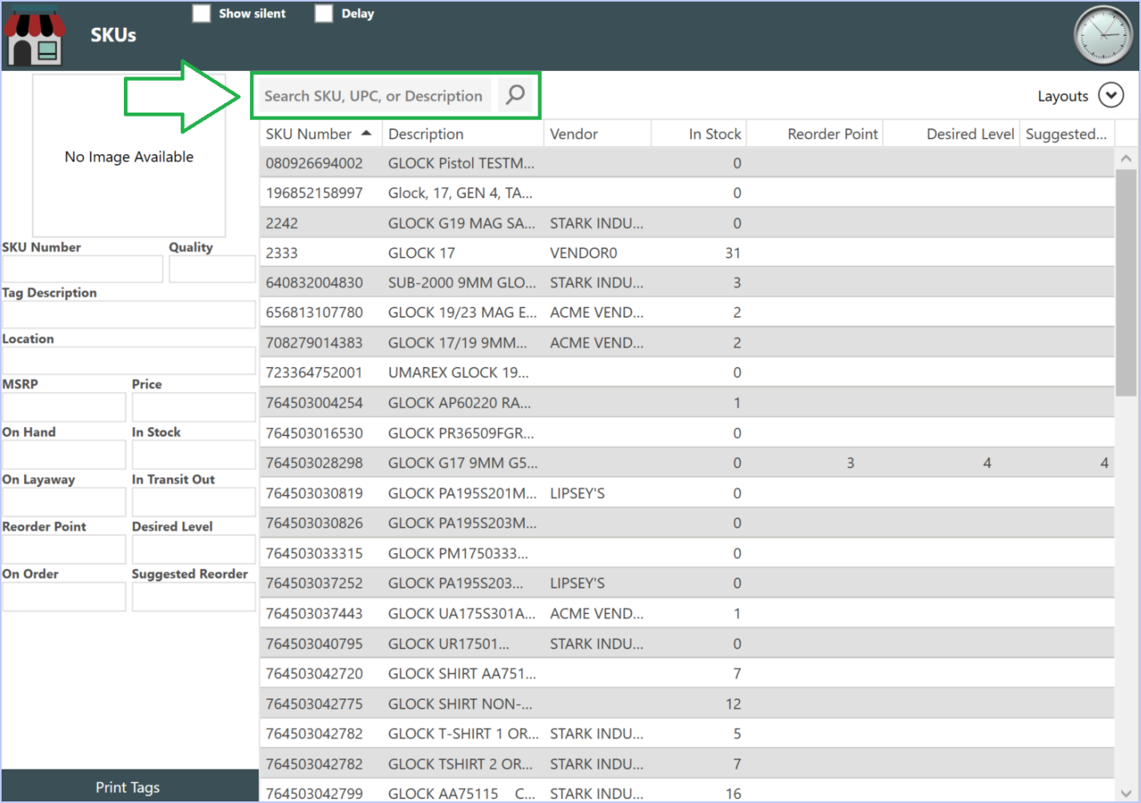
Task: Click the Price input field
Action: point(193,407)
